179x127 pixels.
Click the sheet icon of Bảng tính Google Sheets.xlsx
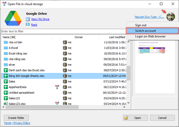pyautogui.click(x=6, y=76)
